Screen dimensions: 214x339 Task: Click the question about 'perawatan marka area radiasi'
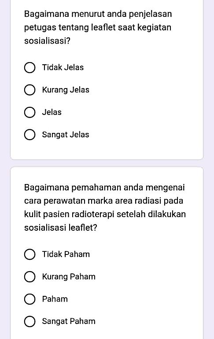[x=105, y=207]
